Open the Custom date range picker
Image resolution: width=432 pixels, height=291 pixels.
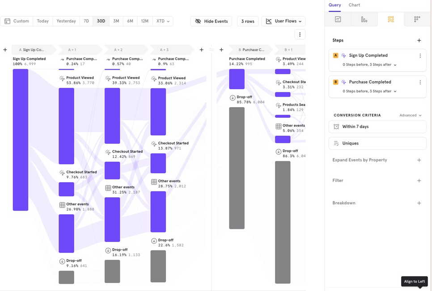(17, 21)
